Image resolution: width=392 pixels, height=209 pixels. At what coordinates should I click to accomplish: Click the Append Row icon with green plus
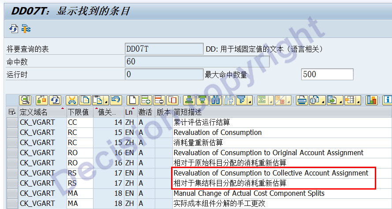pos(146,100)
